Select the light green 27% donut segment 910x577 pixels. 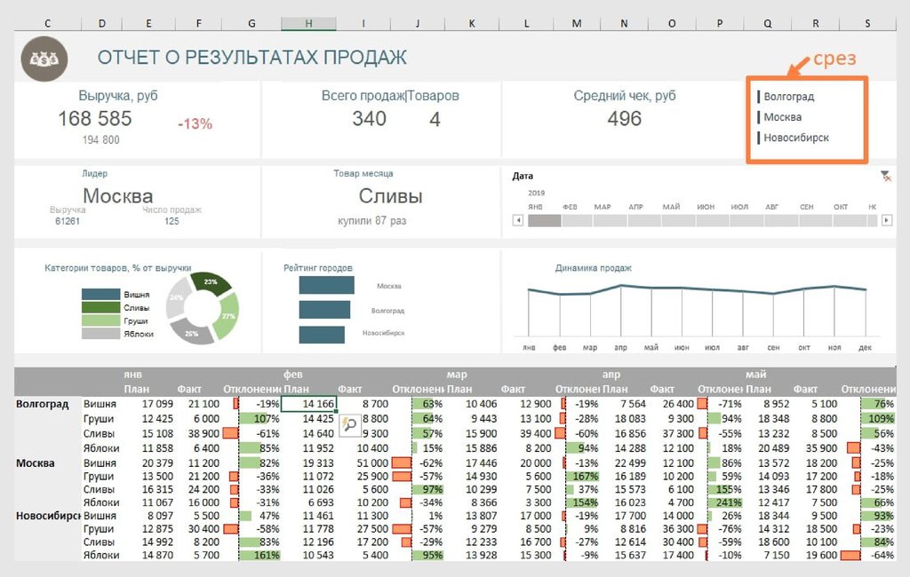tap(228, 315)
